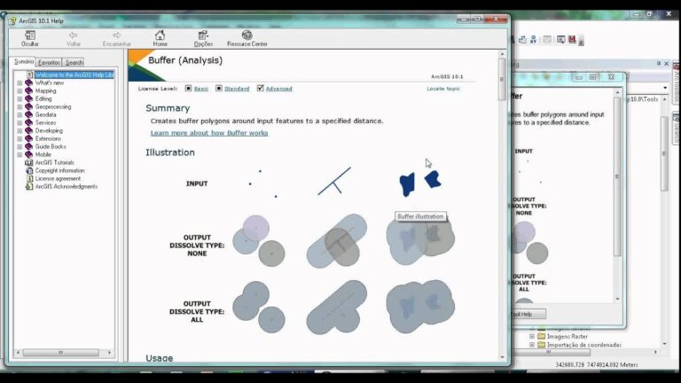
Task: Switch to the Search tab
Action: pyautogui.click(x=74, y=63)
